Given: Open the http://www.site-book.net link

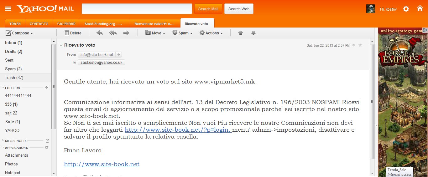Looking at the screenshot, I should pos(102,164).
